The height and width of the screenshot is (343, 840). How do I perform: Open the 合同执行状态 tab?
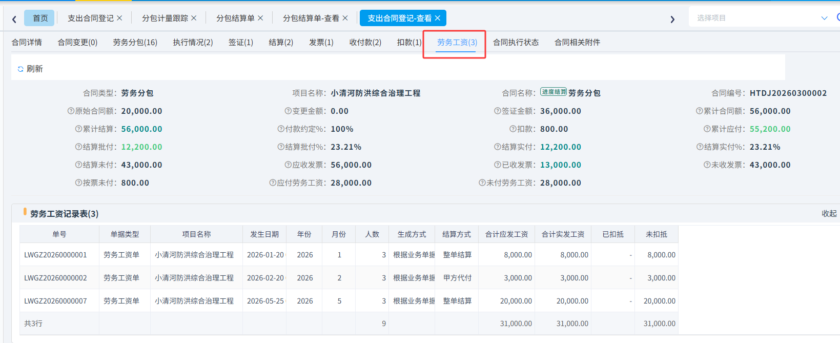[516, 43]
